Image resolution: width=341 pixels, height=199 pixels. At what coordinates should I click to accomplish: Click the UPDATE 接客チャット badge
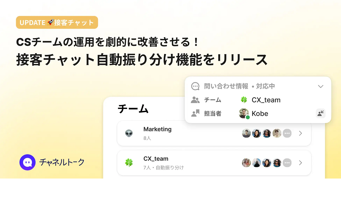pyautogui.click(x=57, y=22)
